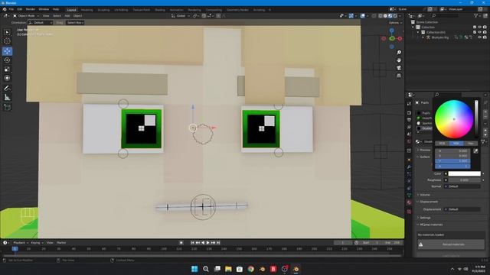Switch to the UV Editing workspace tab

[x=121, y=10]
